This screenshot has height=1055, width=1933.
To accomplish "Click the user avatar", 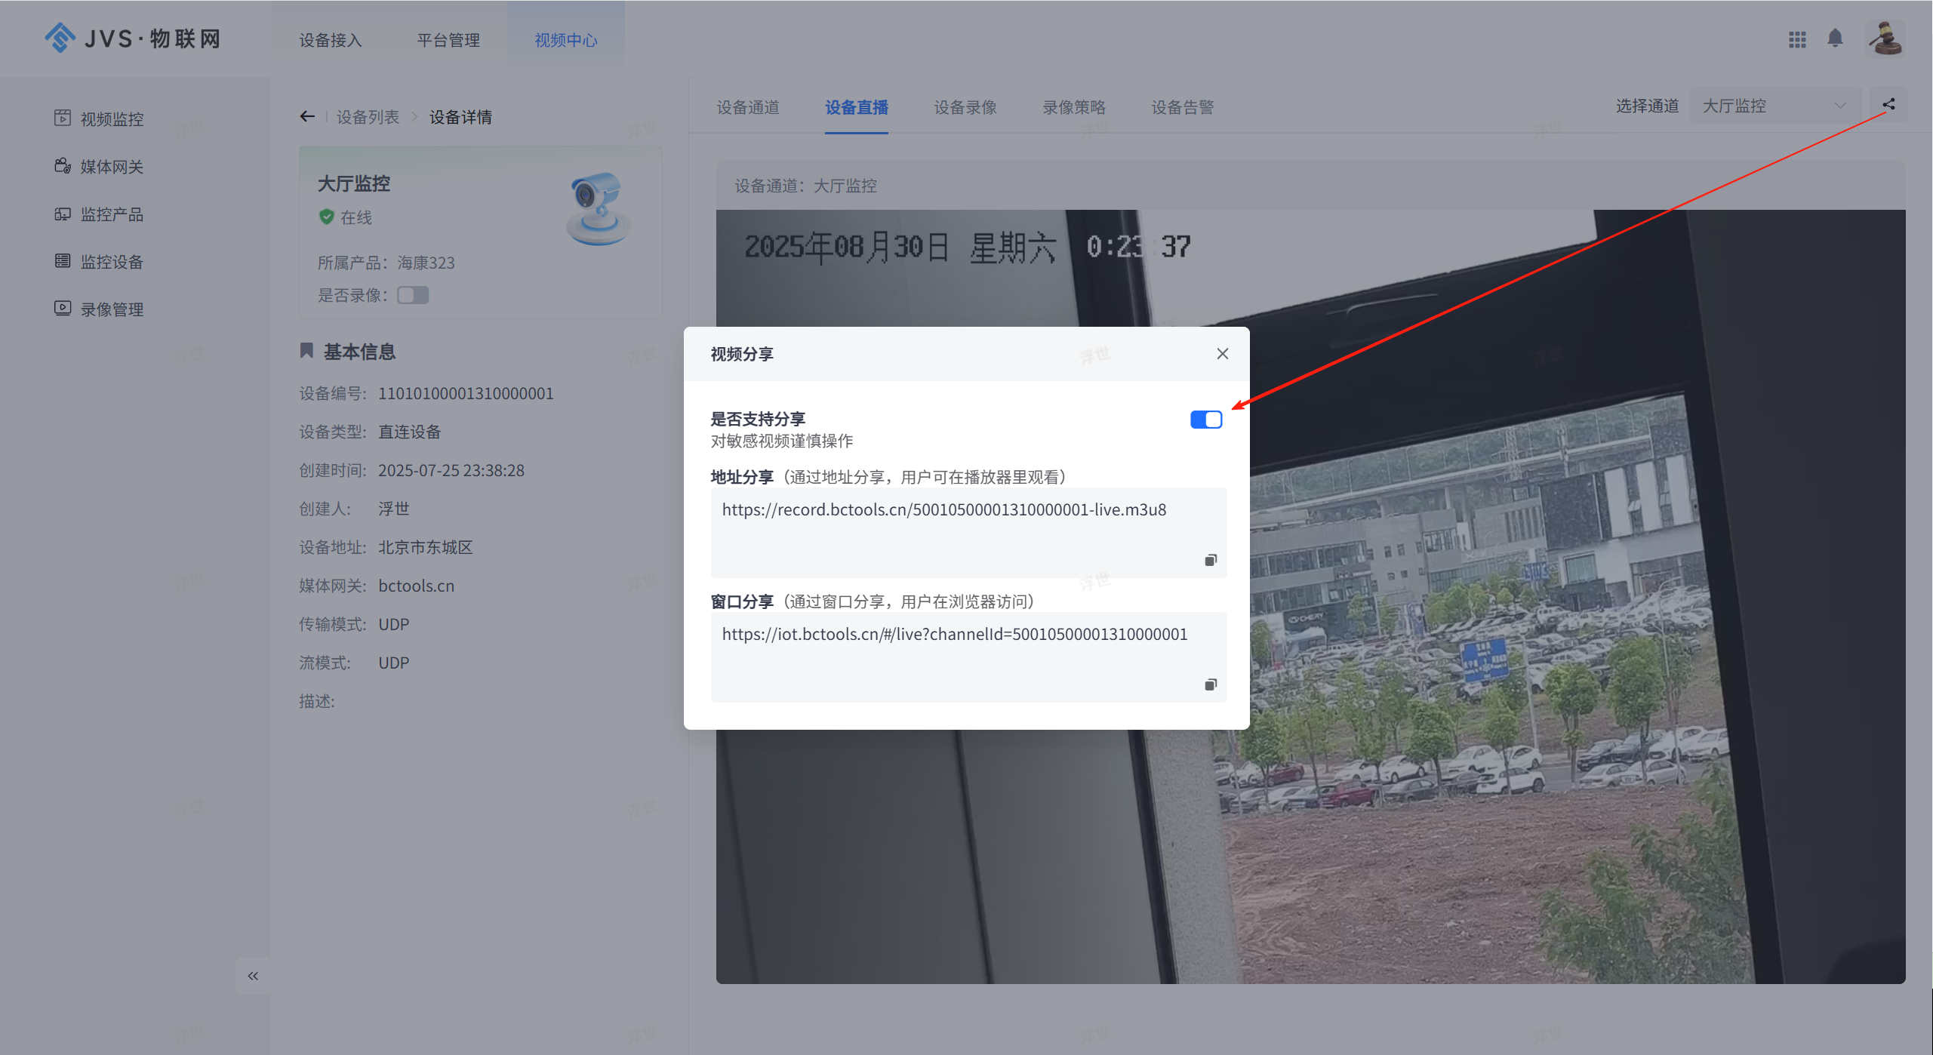I will 1885,38.
